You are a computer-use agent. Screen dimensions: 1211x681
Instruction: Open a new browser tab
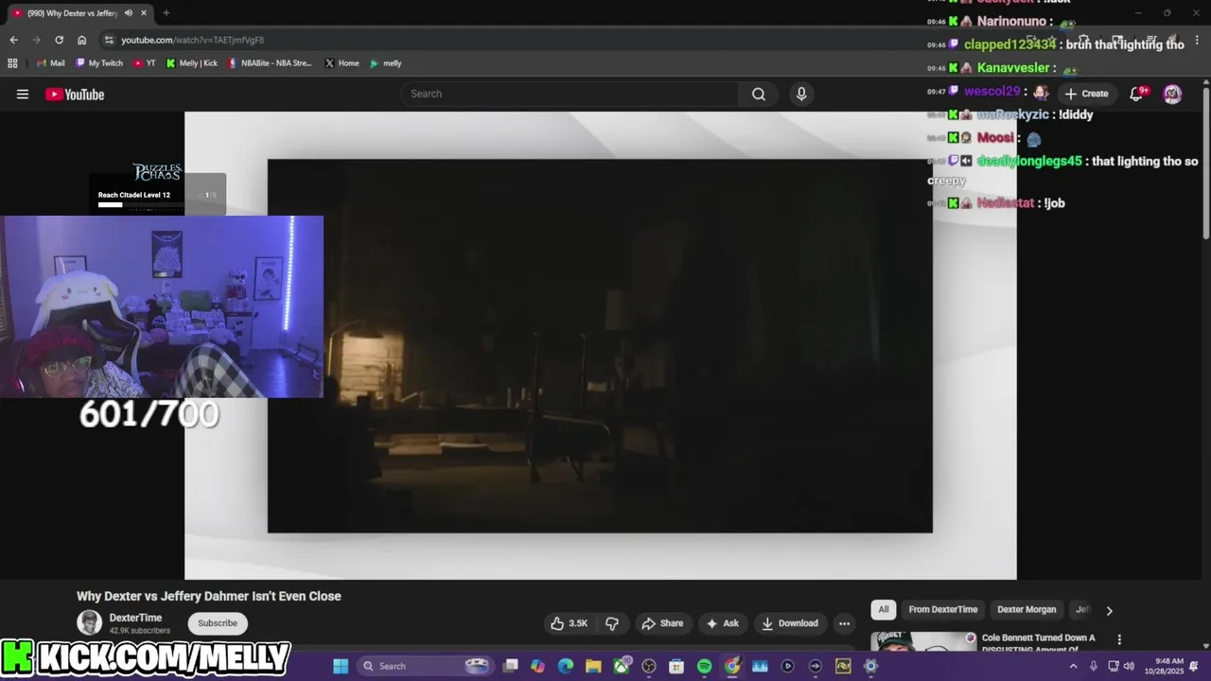click(166, 13)
